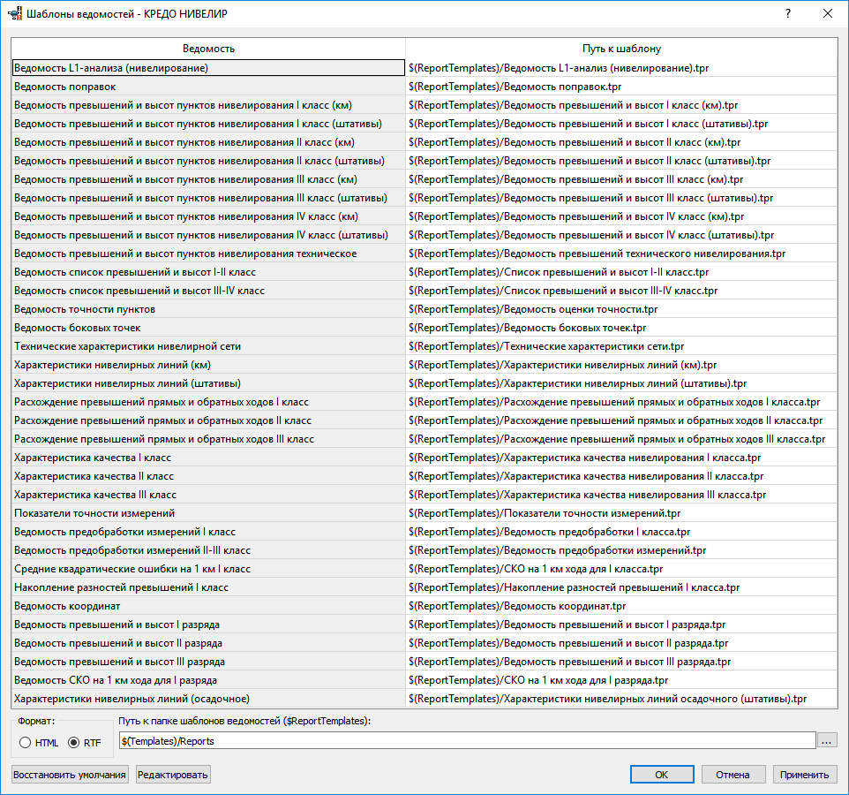Select the Ведомость координат row

[208, 606]
